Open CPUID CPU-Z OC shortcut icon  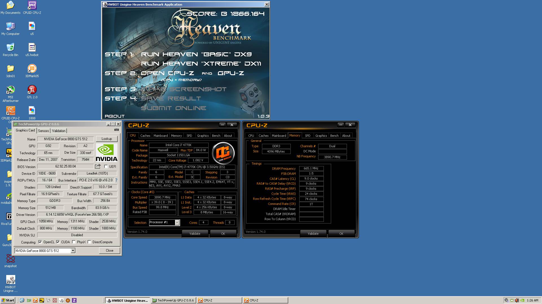[x=10, y=111]
